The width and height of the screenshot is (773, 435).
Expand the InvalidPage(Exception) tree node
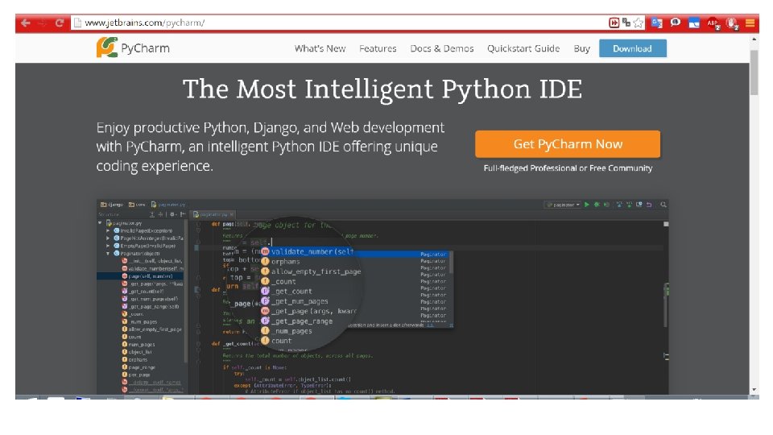click(x=108, y=230)
